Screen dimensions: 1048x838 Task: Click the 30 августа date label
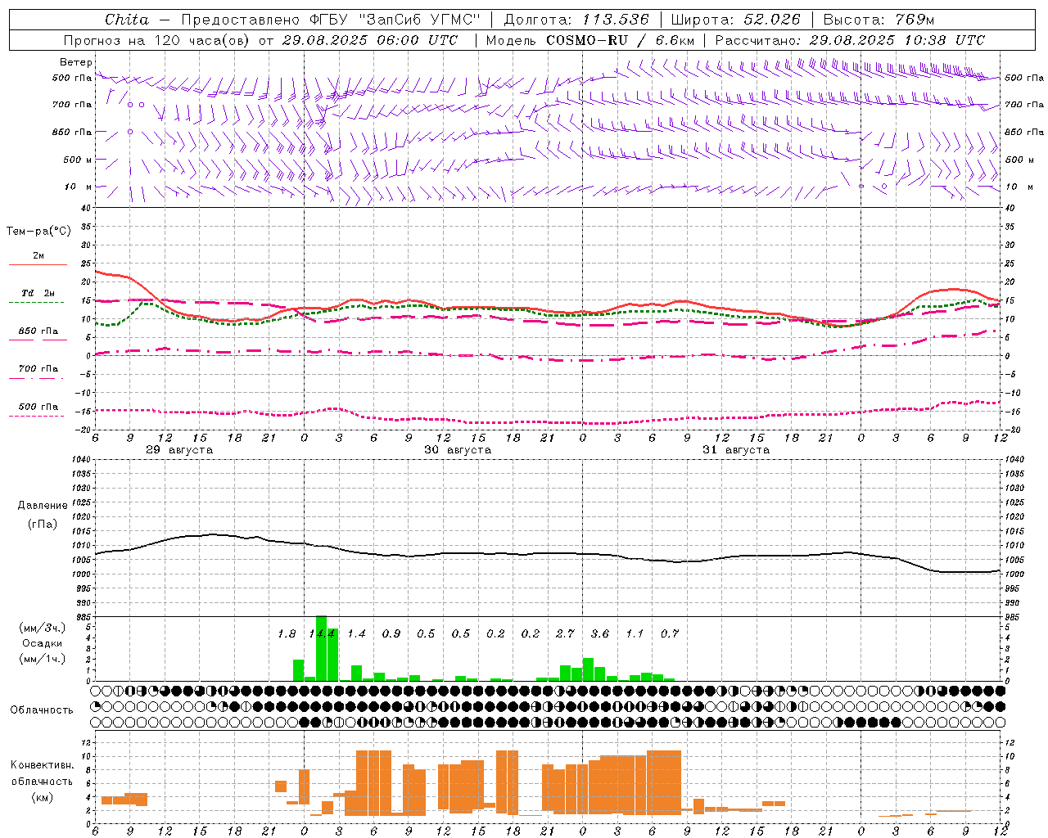[458, 450]
